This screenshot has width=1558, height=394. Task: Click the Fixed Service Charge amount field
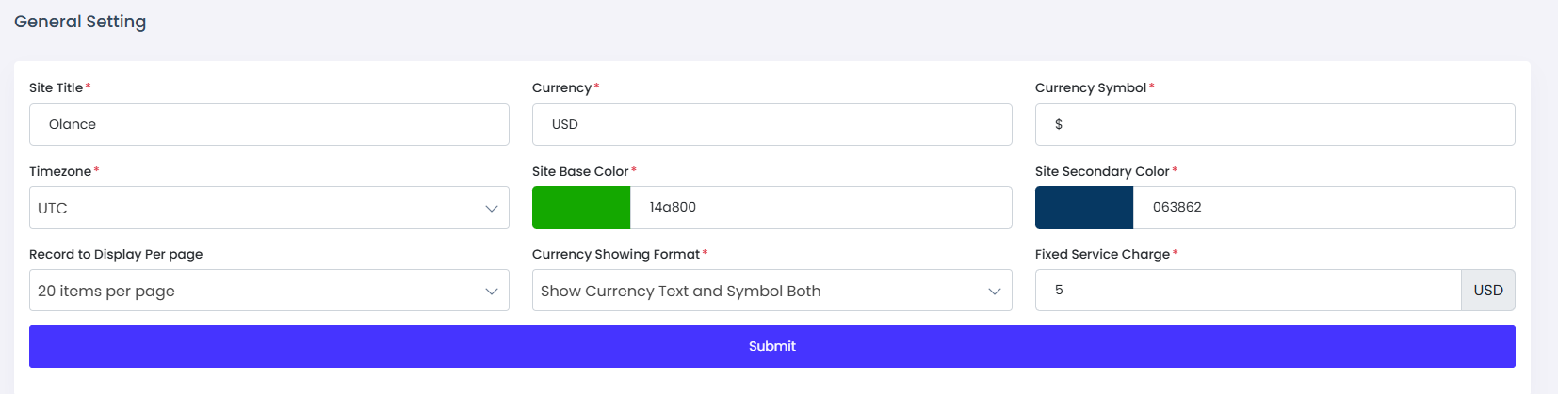[1247, 291]
